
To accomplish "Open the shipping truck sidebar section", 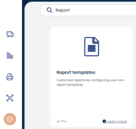I will [x=10, y=34].
